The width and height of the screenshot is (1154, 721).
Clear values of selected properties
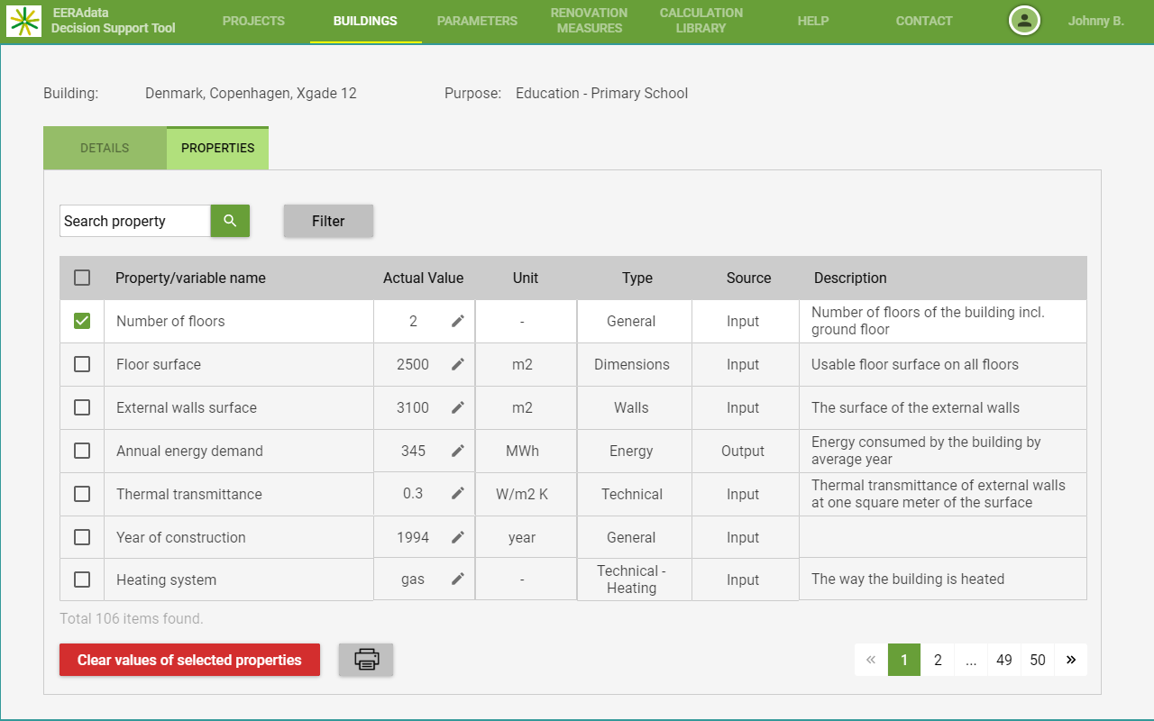coord(189,660)
